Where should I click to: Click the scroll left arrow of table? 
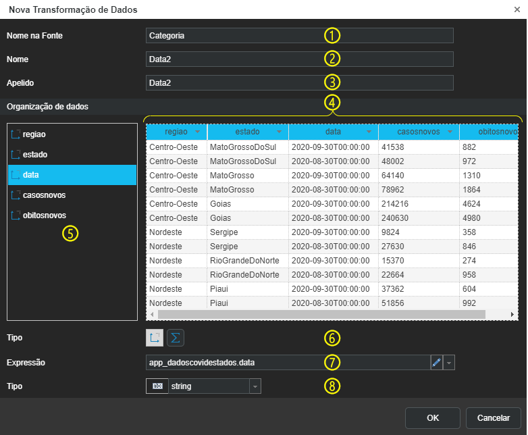coord(152,314)
